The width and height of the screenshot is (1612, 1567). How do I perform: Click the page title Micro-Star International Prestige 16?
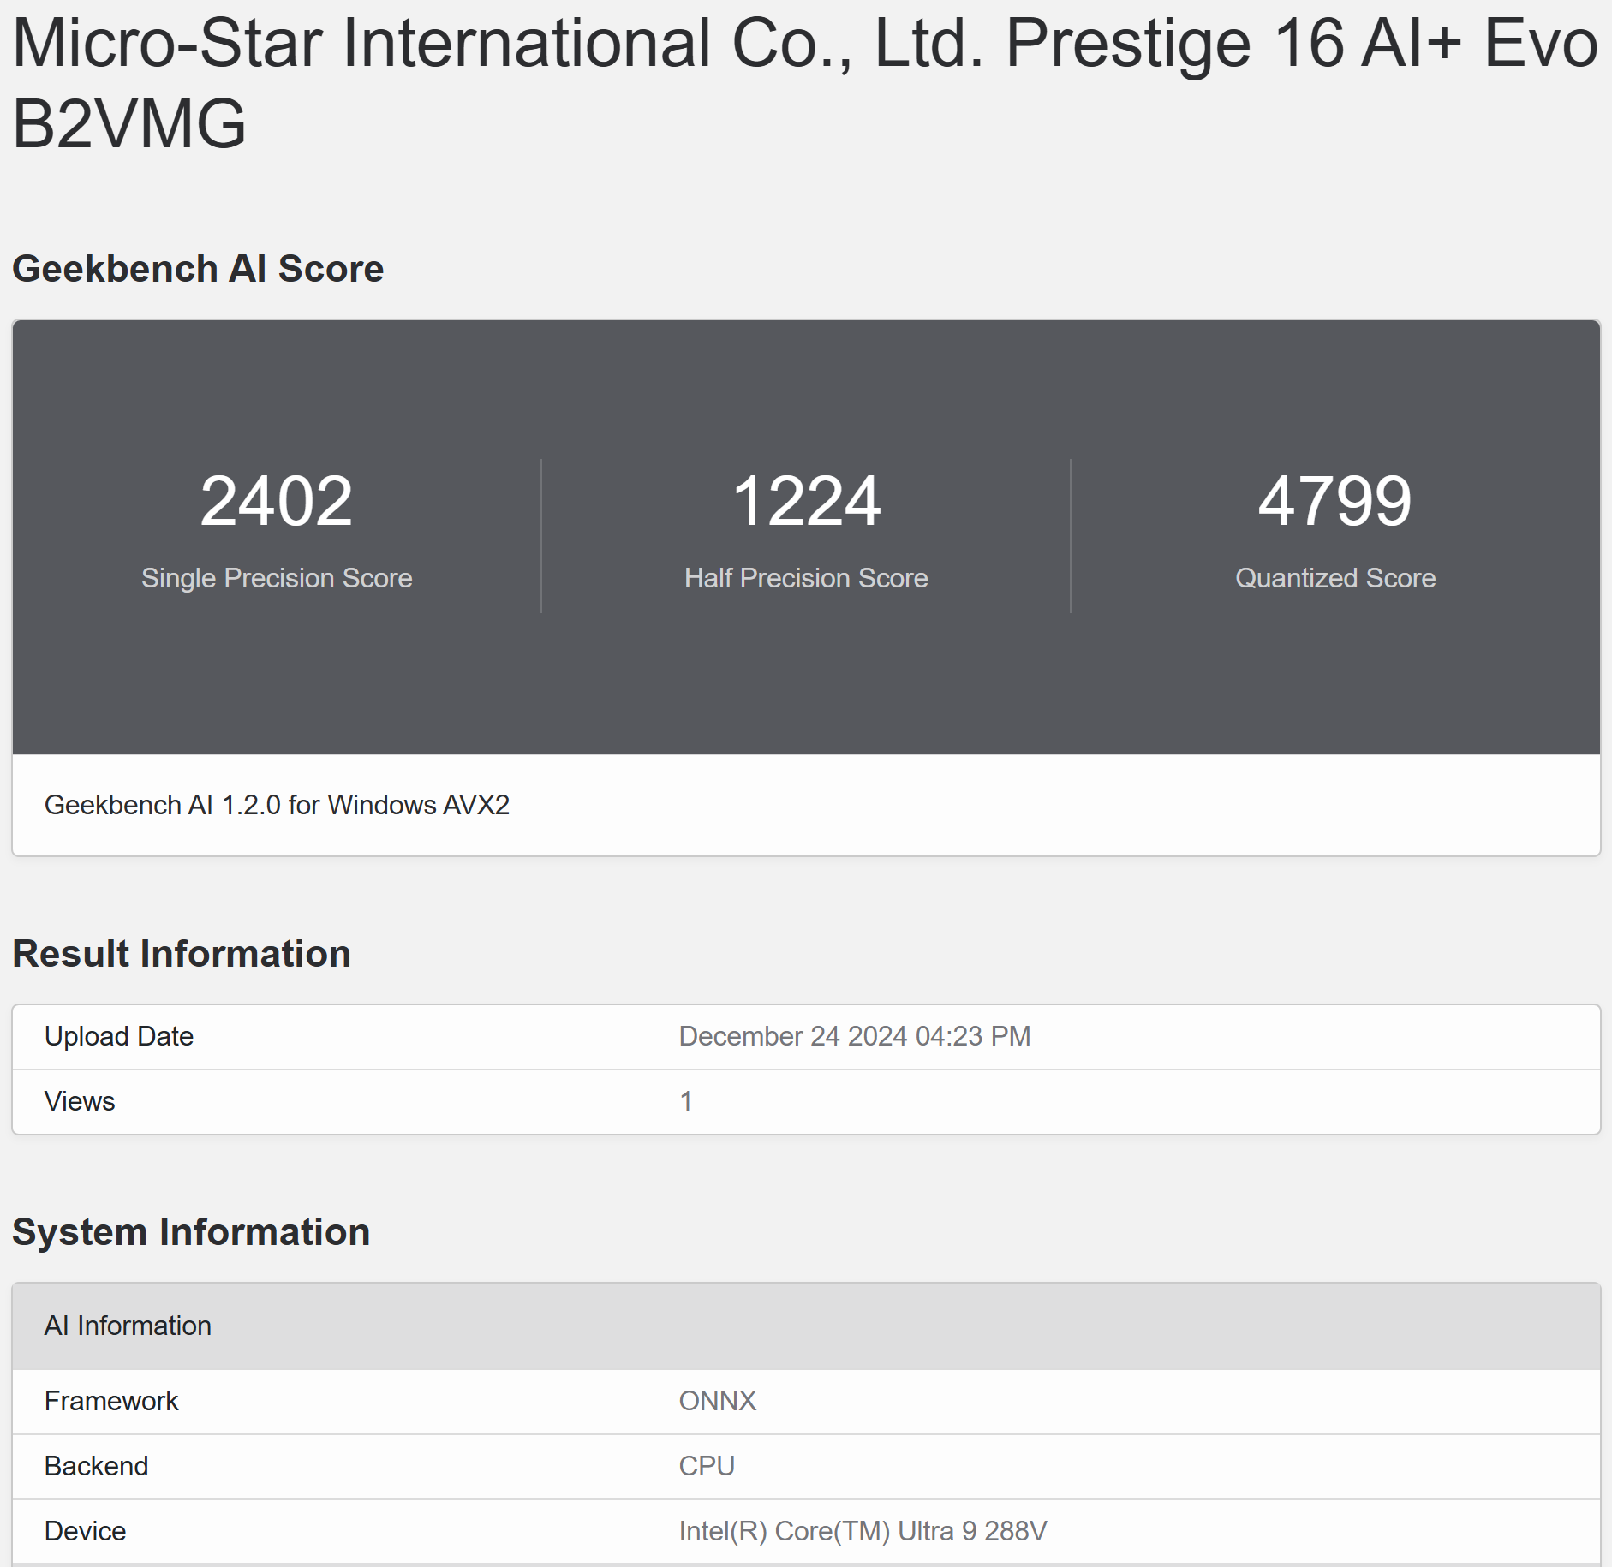coord(805,83)
